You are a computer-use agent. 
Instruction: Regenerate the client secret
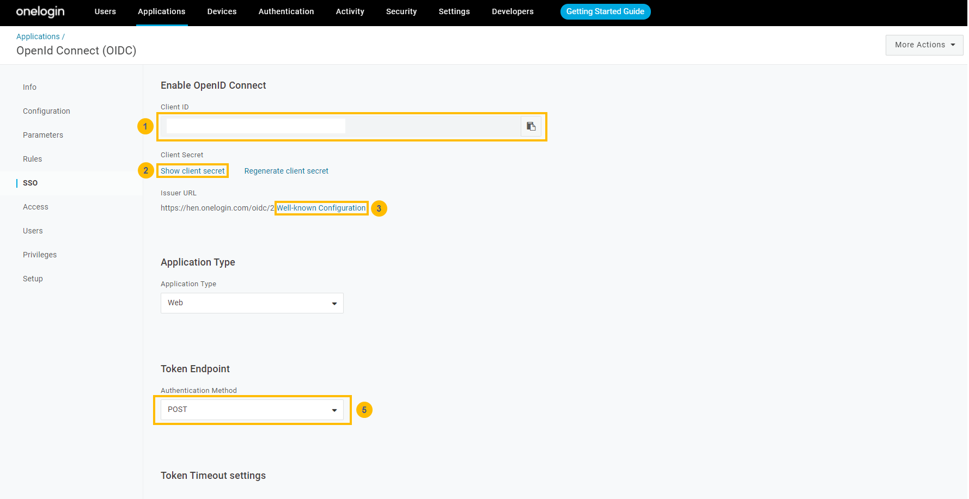(287, 170)
